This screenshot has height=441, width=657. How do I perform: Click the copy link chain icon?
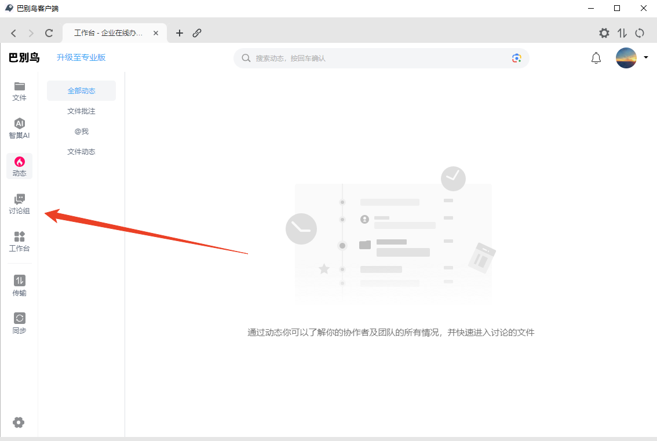click(197, 33)
